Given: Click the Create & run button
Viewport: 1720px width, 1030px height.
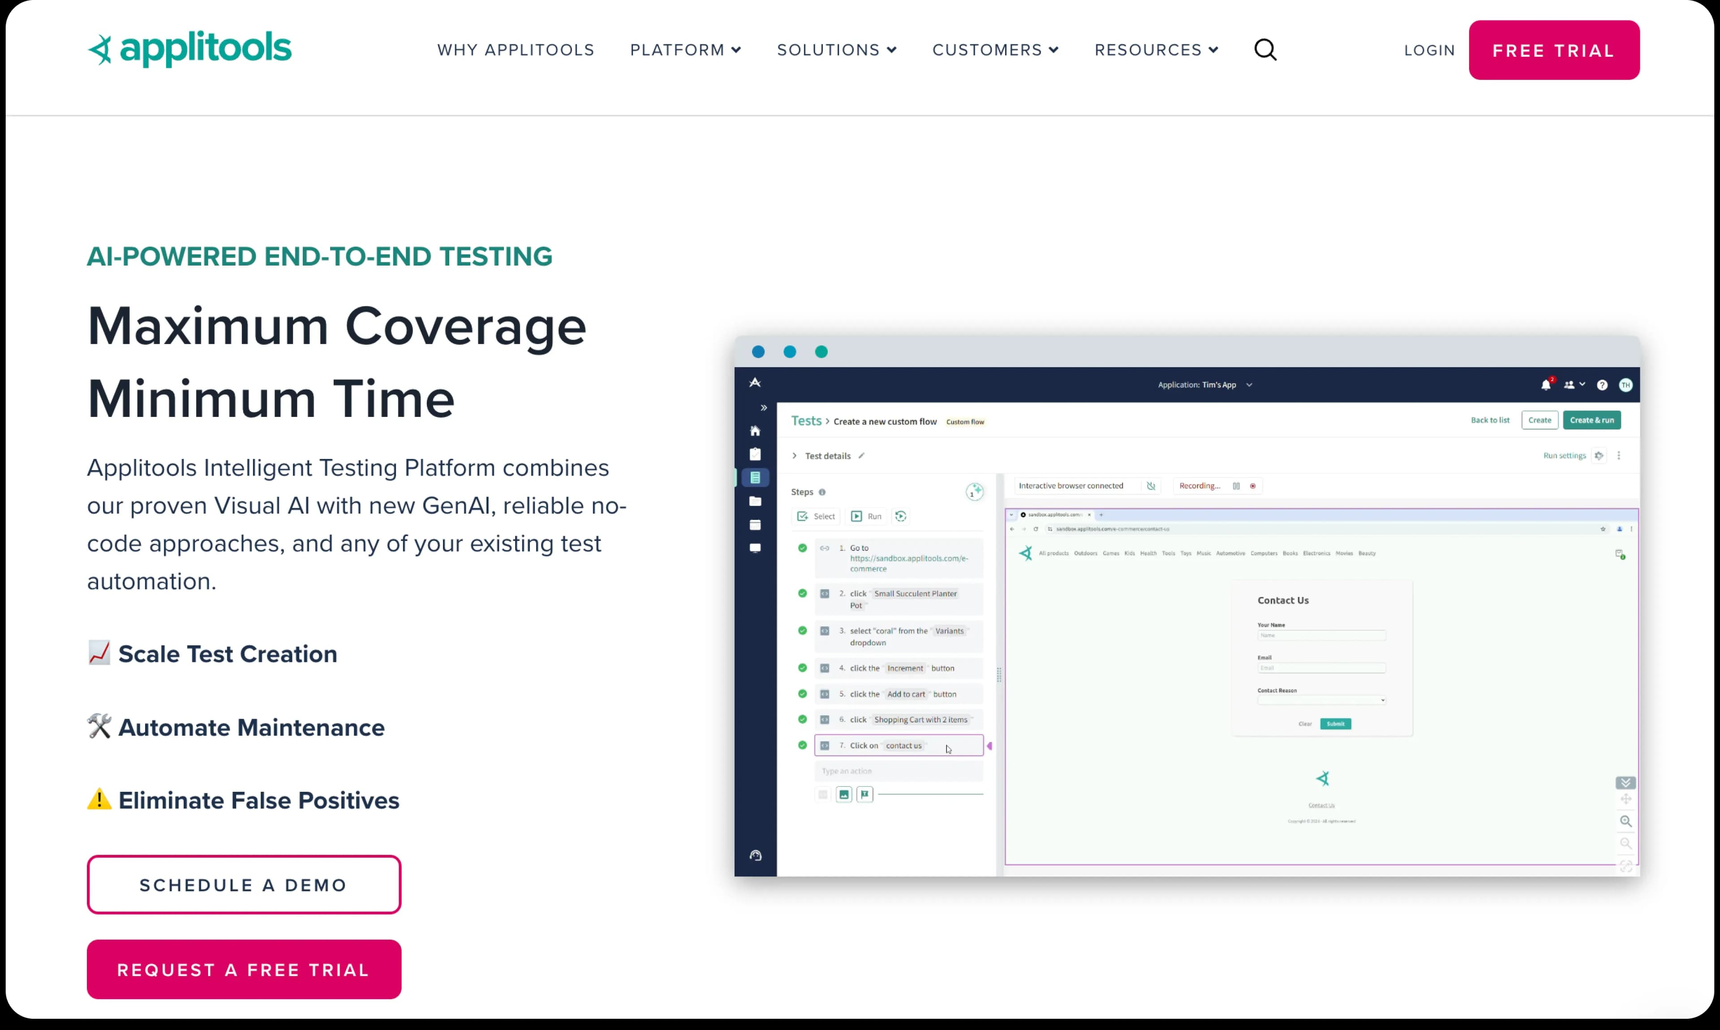Looking at the screenshot, I should 1592,420.
